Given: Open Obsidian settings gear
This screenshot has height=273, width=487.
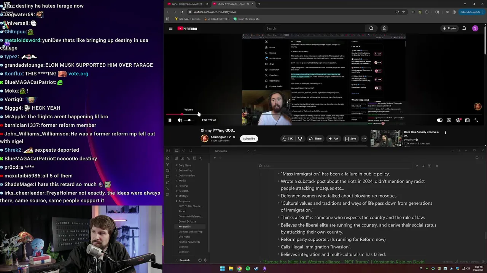Looking at the screenshot, I should [x=206, y=260].
